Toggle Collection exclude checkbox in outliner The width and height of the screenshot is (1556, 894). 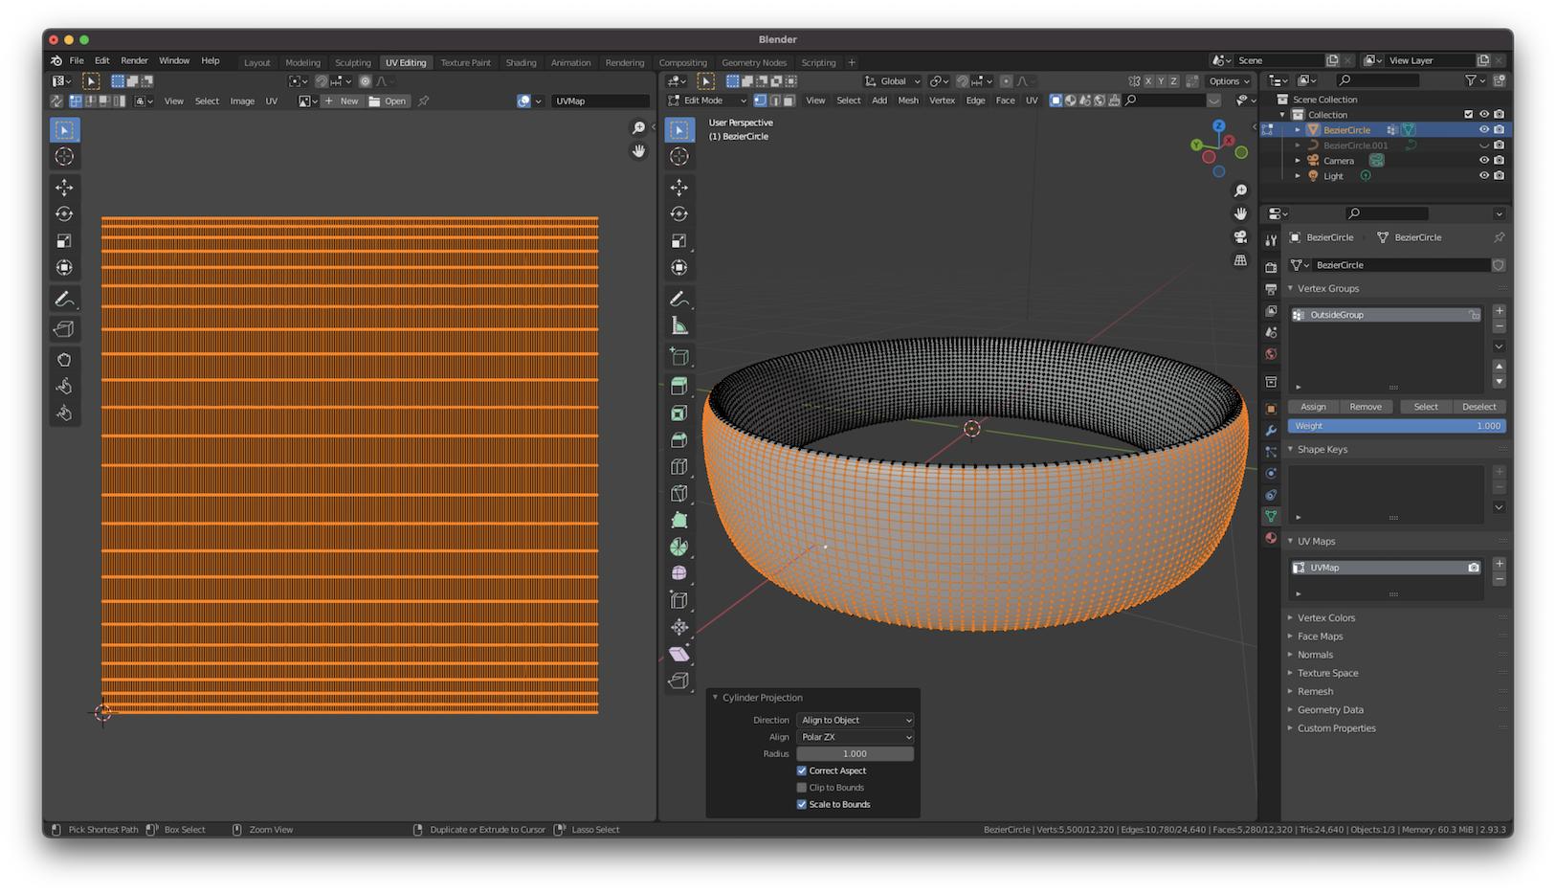click(1469, 114)
